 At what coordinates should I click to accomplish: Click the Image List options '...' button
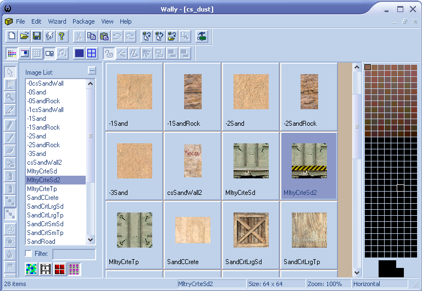[x=91, y=71]
